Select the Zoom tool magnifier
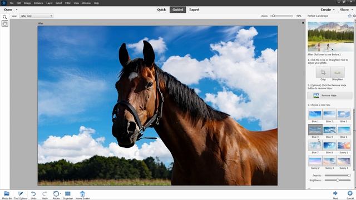 point(5,17)
